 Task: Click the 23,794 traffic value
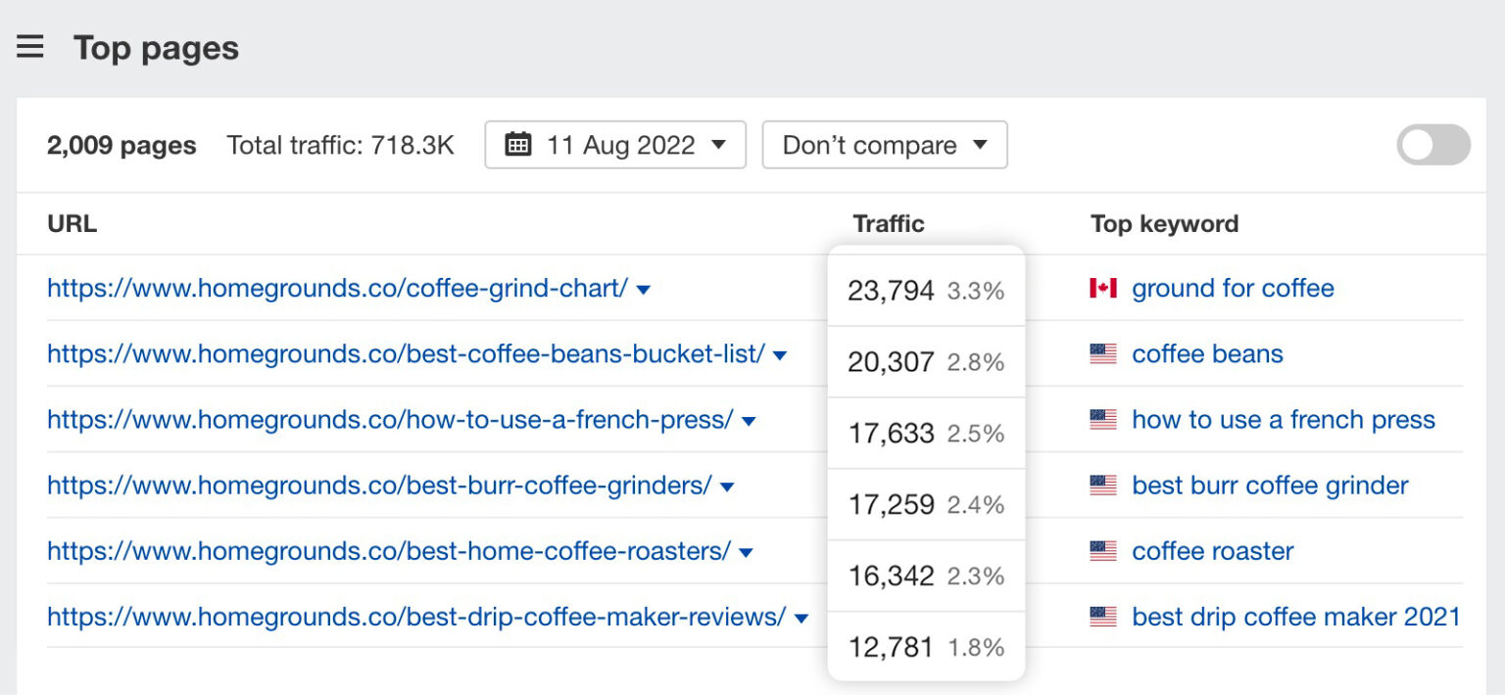click(890, 290)
